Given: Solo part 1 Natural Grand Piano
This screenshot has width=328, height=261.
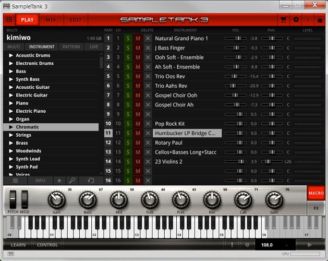Looking at the screenshot, I should (128, 39).
